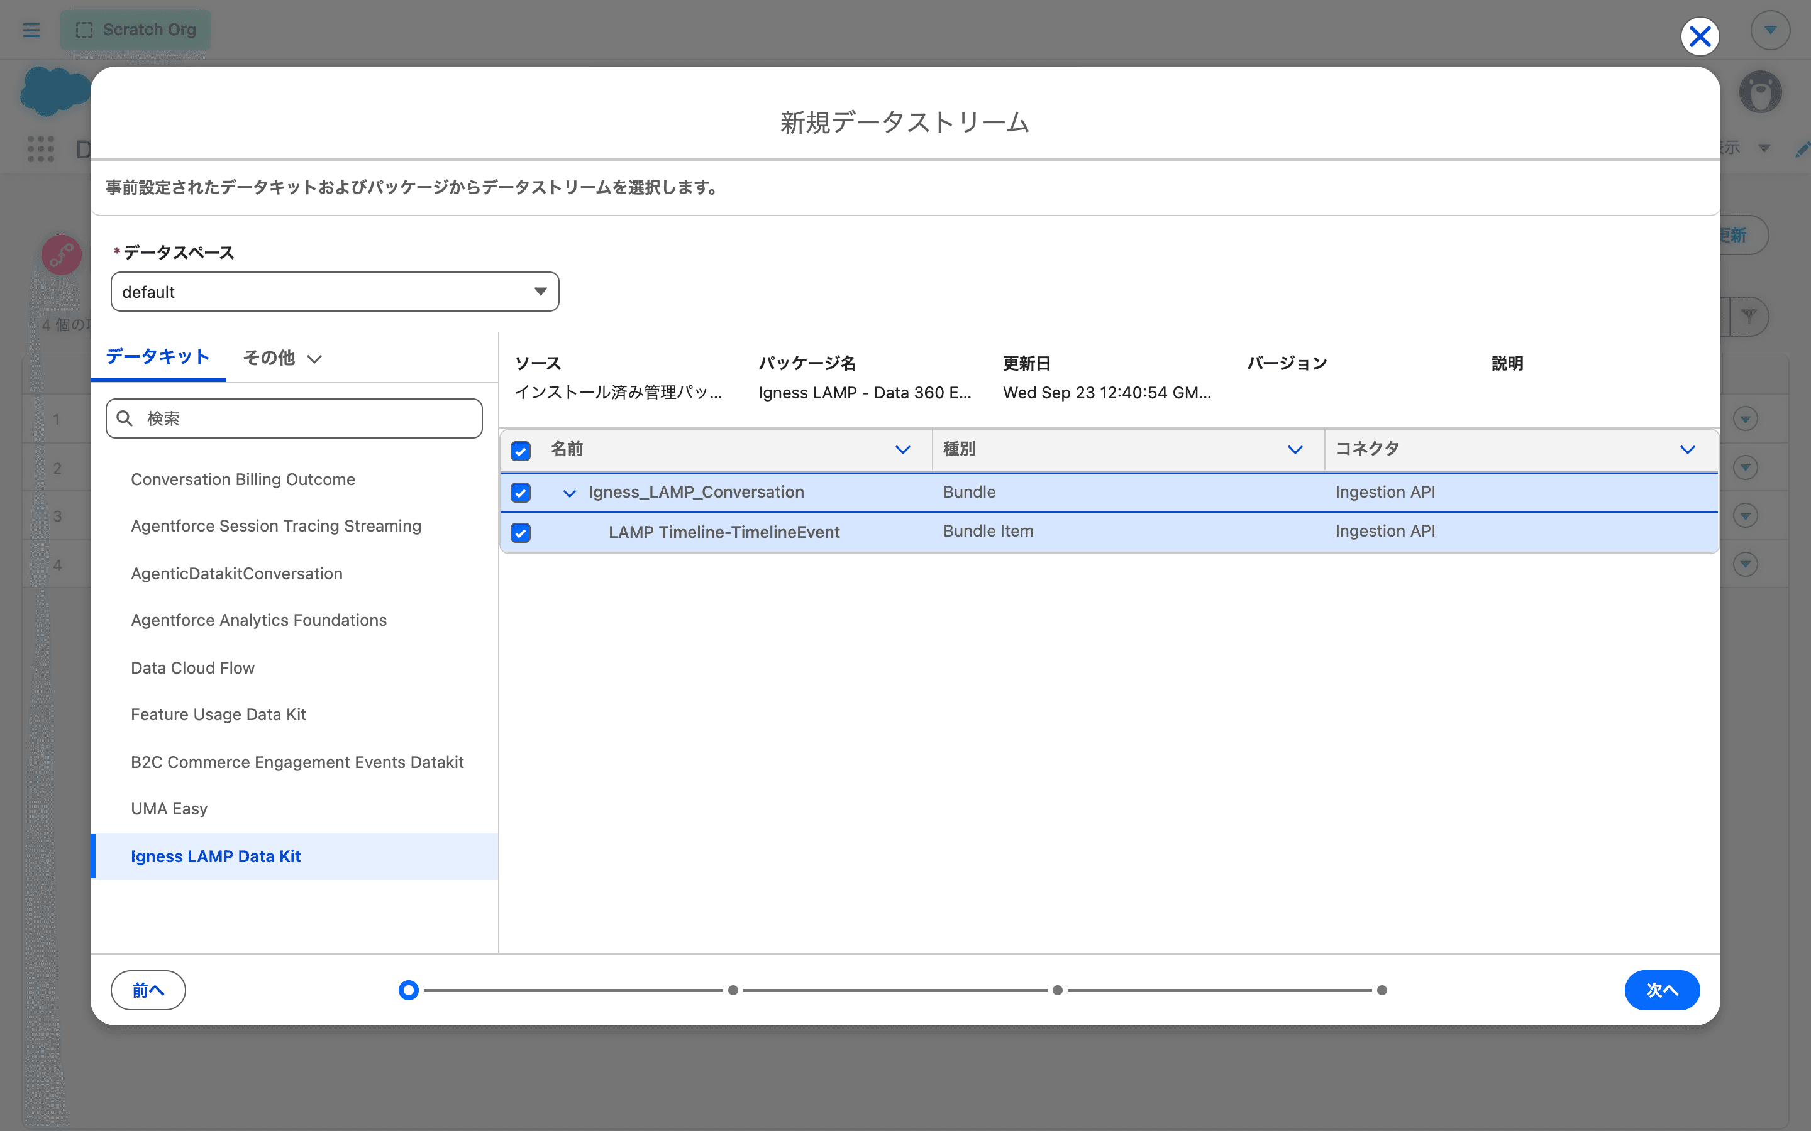This screenshot has width=1811, height=1131.
Task: Open the その他 tab menu
Action: (282, 358)
